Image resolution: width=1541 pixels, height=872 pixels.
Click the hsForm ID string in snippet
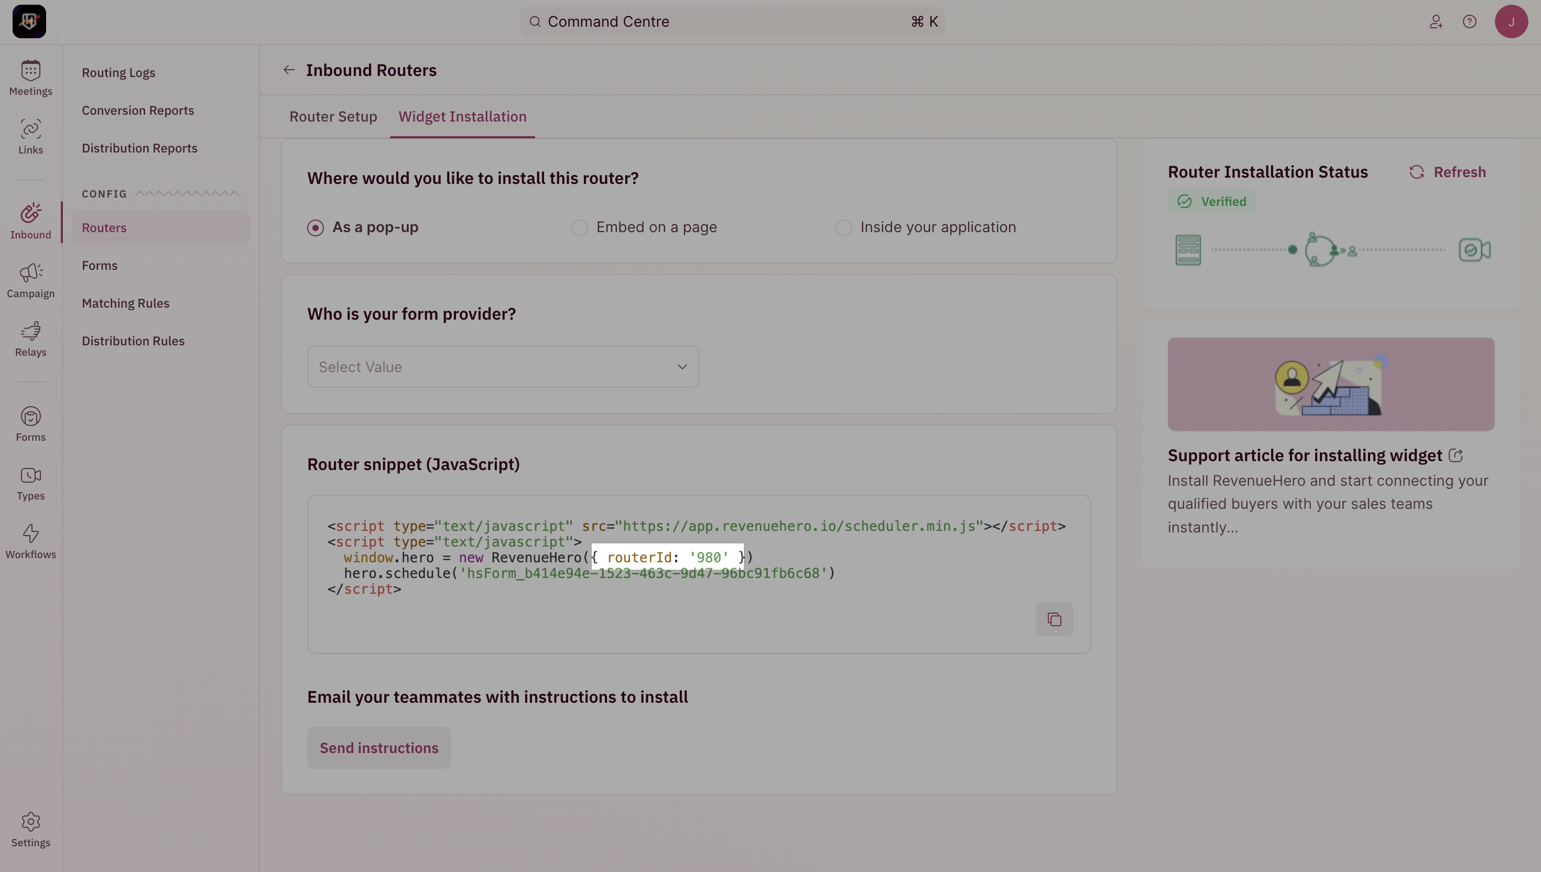click(x=643, y=573)
